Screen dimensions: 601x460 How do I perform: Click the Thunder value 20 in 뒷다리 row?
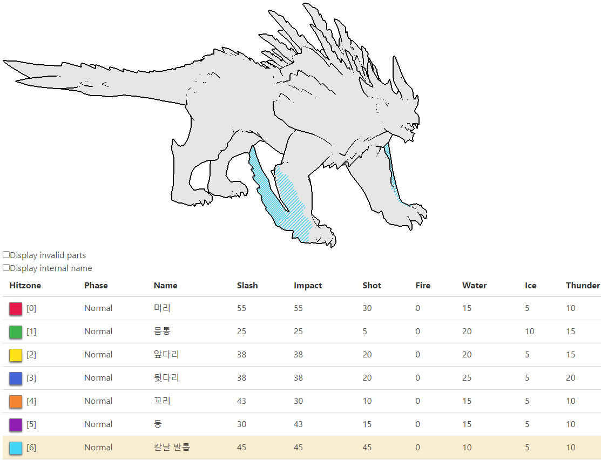pyautogui.click(x=571, y=378)
